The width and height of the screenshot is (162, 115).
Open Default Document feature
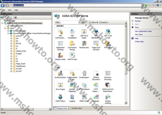(x=96, y=75)
